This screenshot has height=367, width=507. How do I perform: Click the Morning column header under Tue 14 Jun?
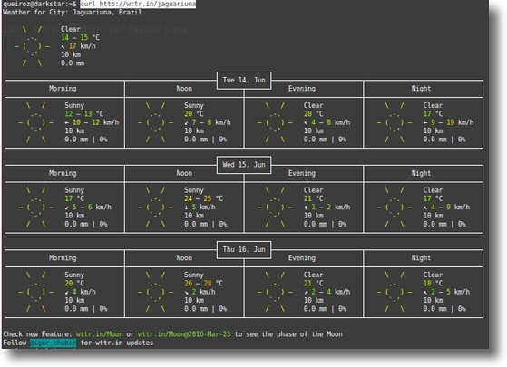point(63,89)
